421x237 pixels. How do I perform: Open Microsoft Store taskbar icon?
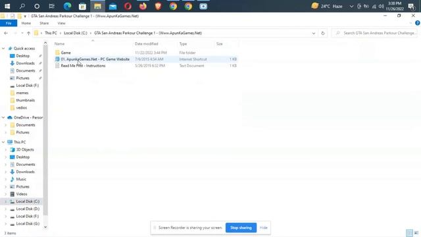pyautogui.click(x=82, y=6)
